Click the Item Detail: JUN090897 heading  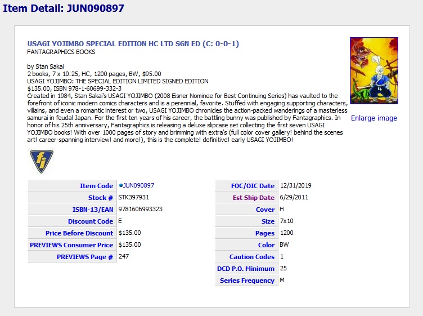tap(64, 8)
